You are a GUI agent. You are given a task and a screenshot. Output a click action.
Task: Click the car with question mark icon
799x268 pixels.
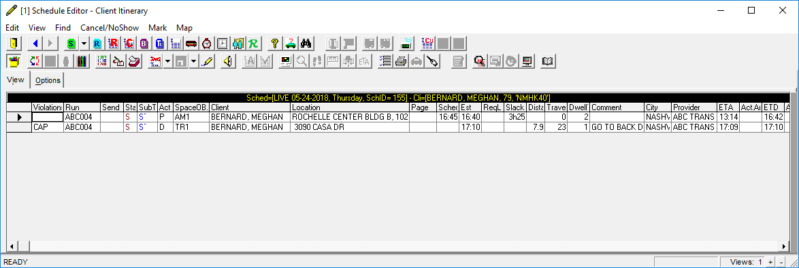(x=291, y=44)
